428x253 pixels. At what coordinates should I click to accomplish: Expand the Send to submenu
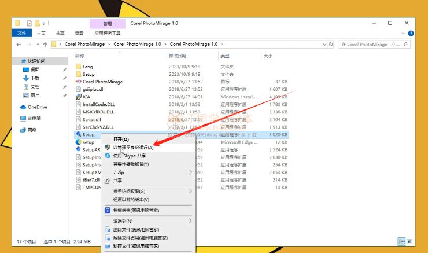coord(190,221)
